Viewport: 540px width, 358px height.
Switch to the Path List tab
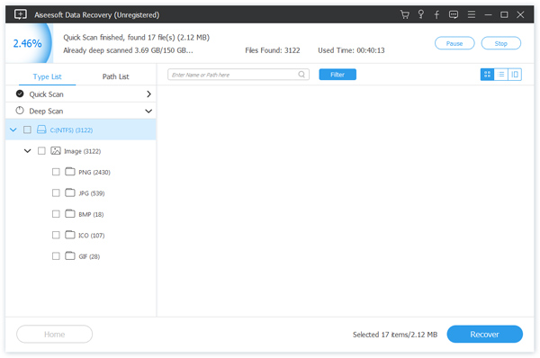pos(116,76)
